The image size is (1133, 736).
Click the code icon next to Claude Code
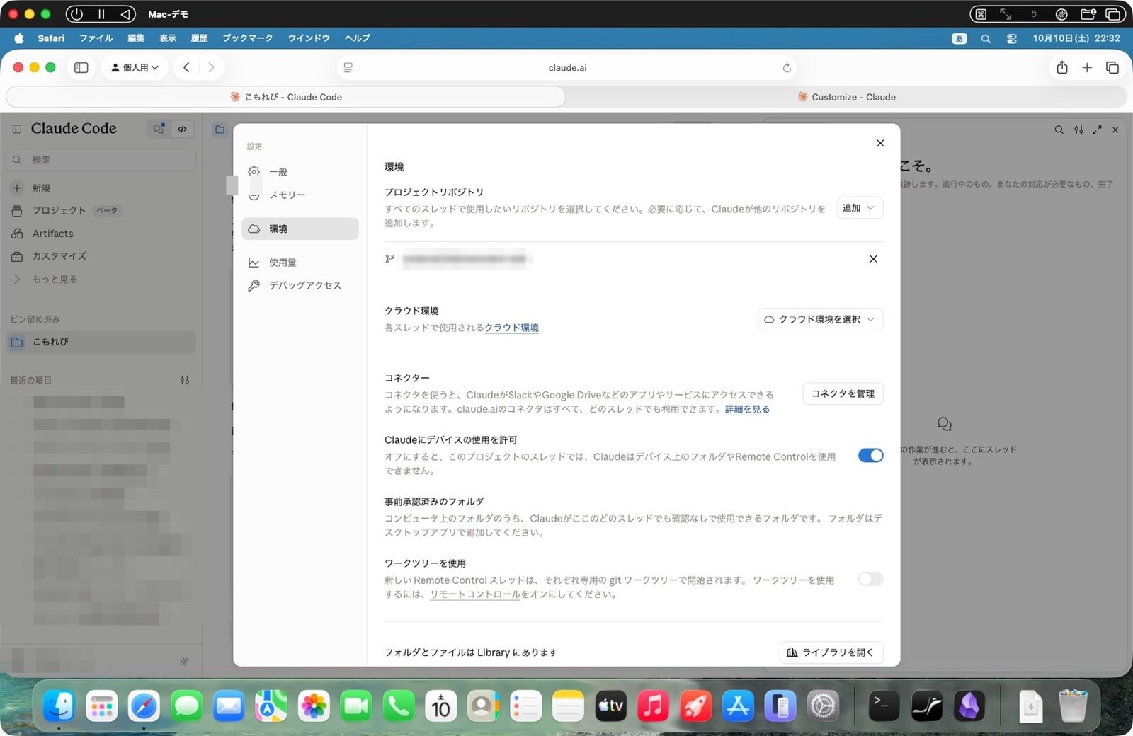(182, 129)
